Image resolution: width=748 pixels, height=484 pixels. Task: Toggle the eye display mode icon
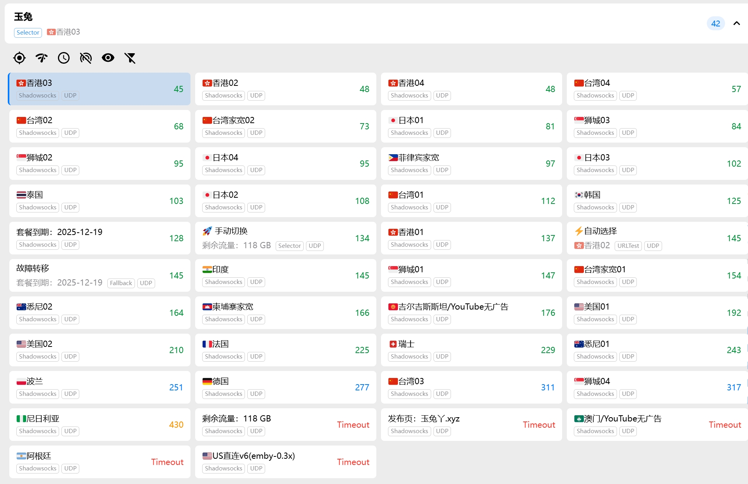[108, 58]
